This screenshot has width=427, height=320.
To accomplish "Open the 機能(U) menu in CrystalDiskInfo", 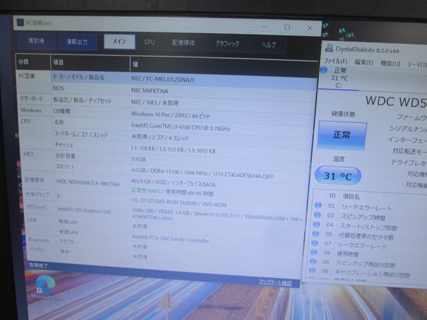I will 390,63.
